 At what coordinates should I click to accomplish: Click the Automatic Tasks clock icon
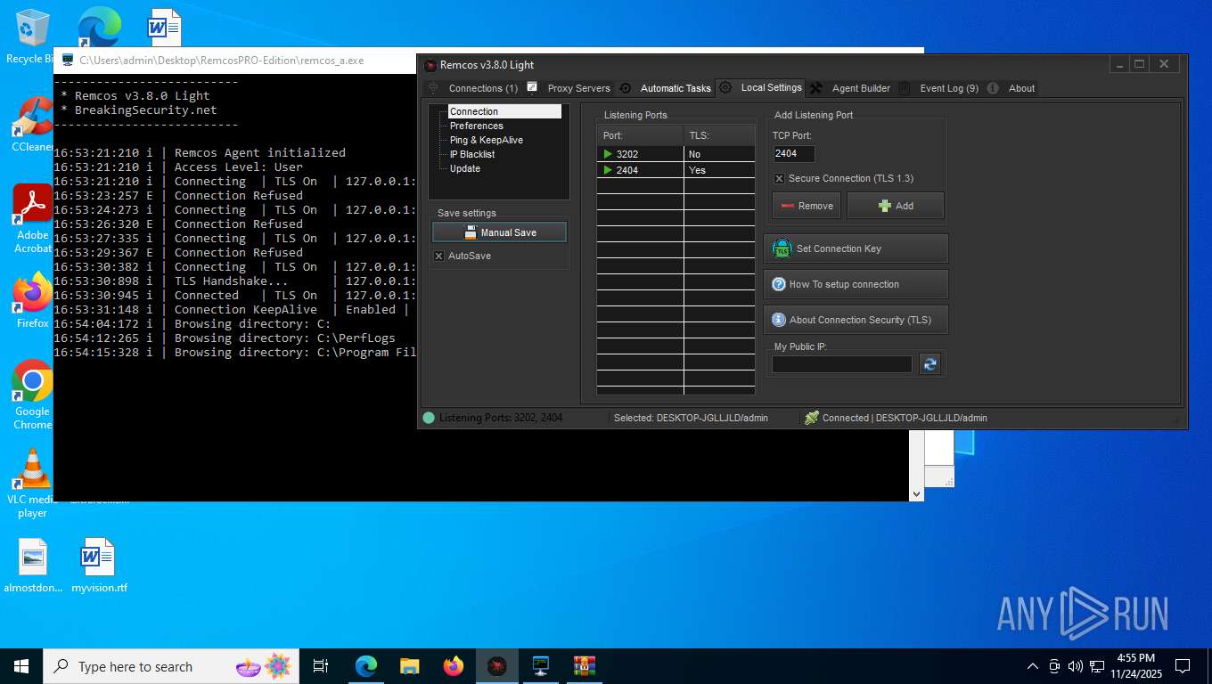click(x=625, y=88)
